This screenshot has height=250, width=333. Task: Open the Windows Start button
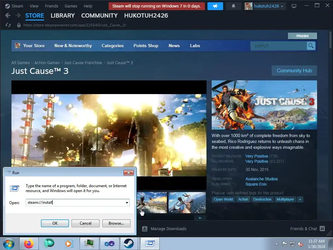point(9,243)
